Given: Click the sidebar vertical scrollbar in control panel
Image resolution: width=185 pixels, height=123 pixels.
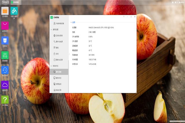Looking at the screenshot, I should pyautogui.click(x=69, y=76).
